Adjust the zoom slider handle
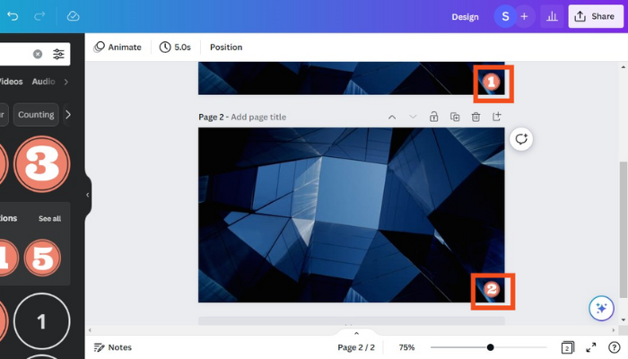Viewport: 628px width, 359px height. (x=490, y=347)
